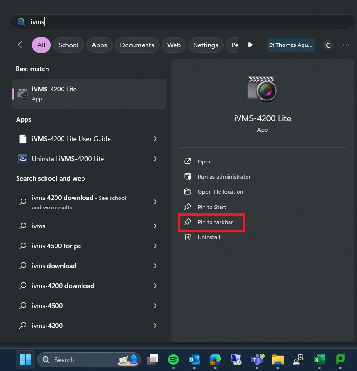The image size is (357, 371).
Task: Expand the ivms suggestion chevron
Action: point(156,226)
